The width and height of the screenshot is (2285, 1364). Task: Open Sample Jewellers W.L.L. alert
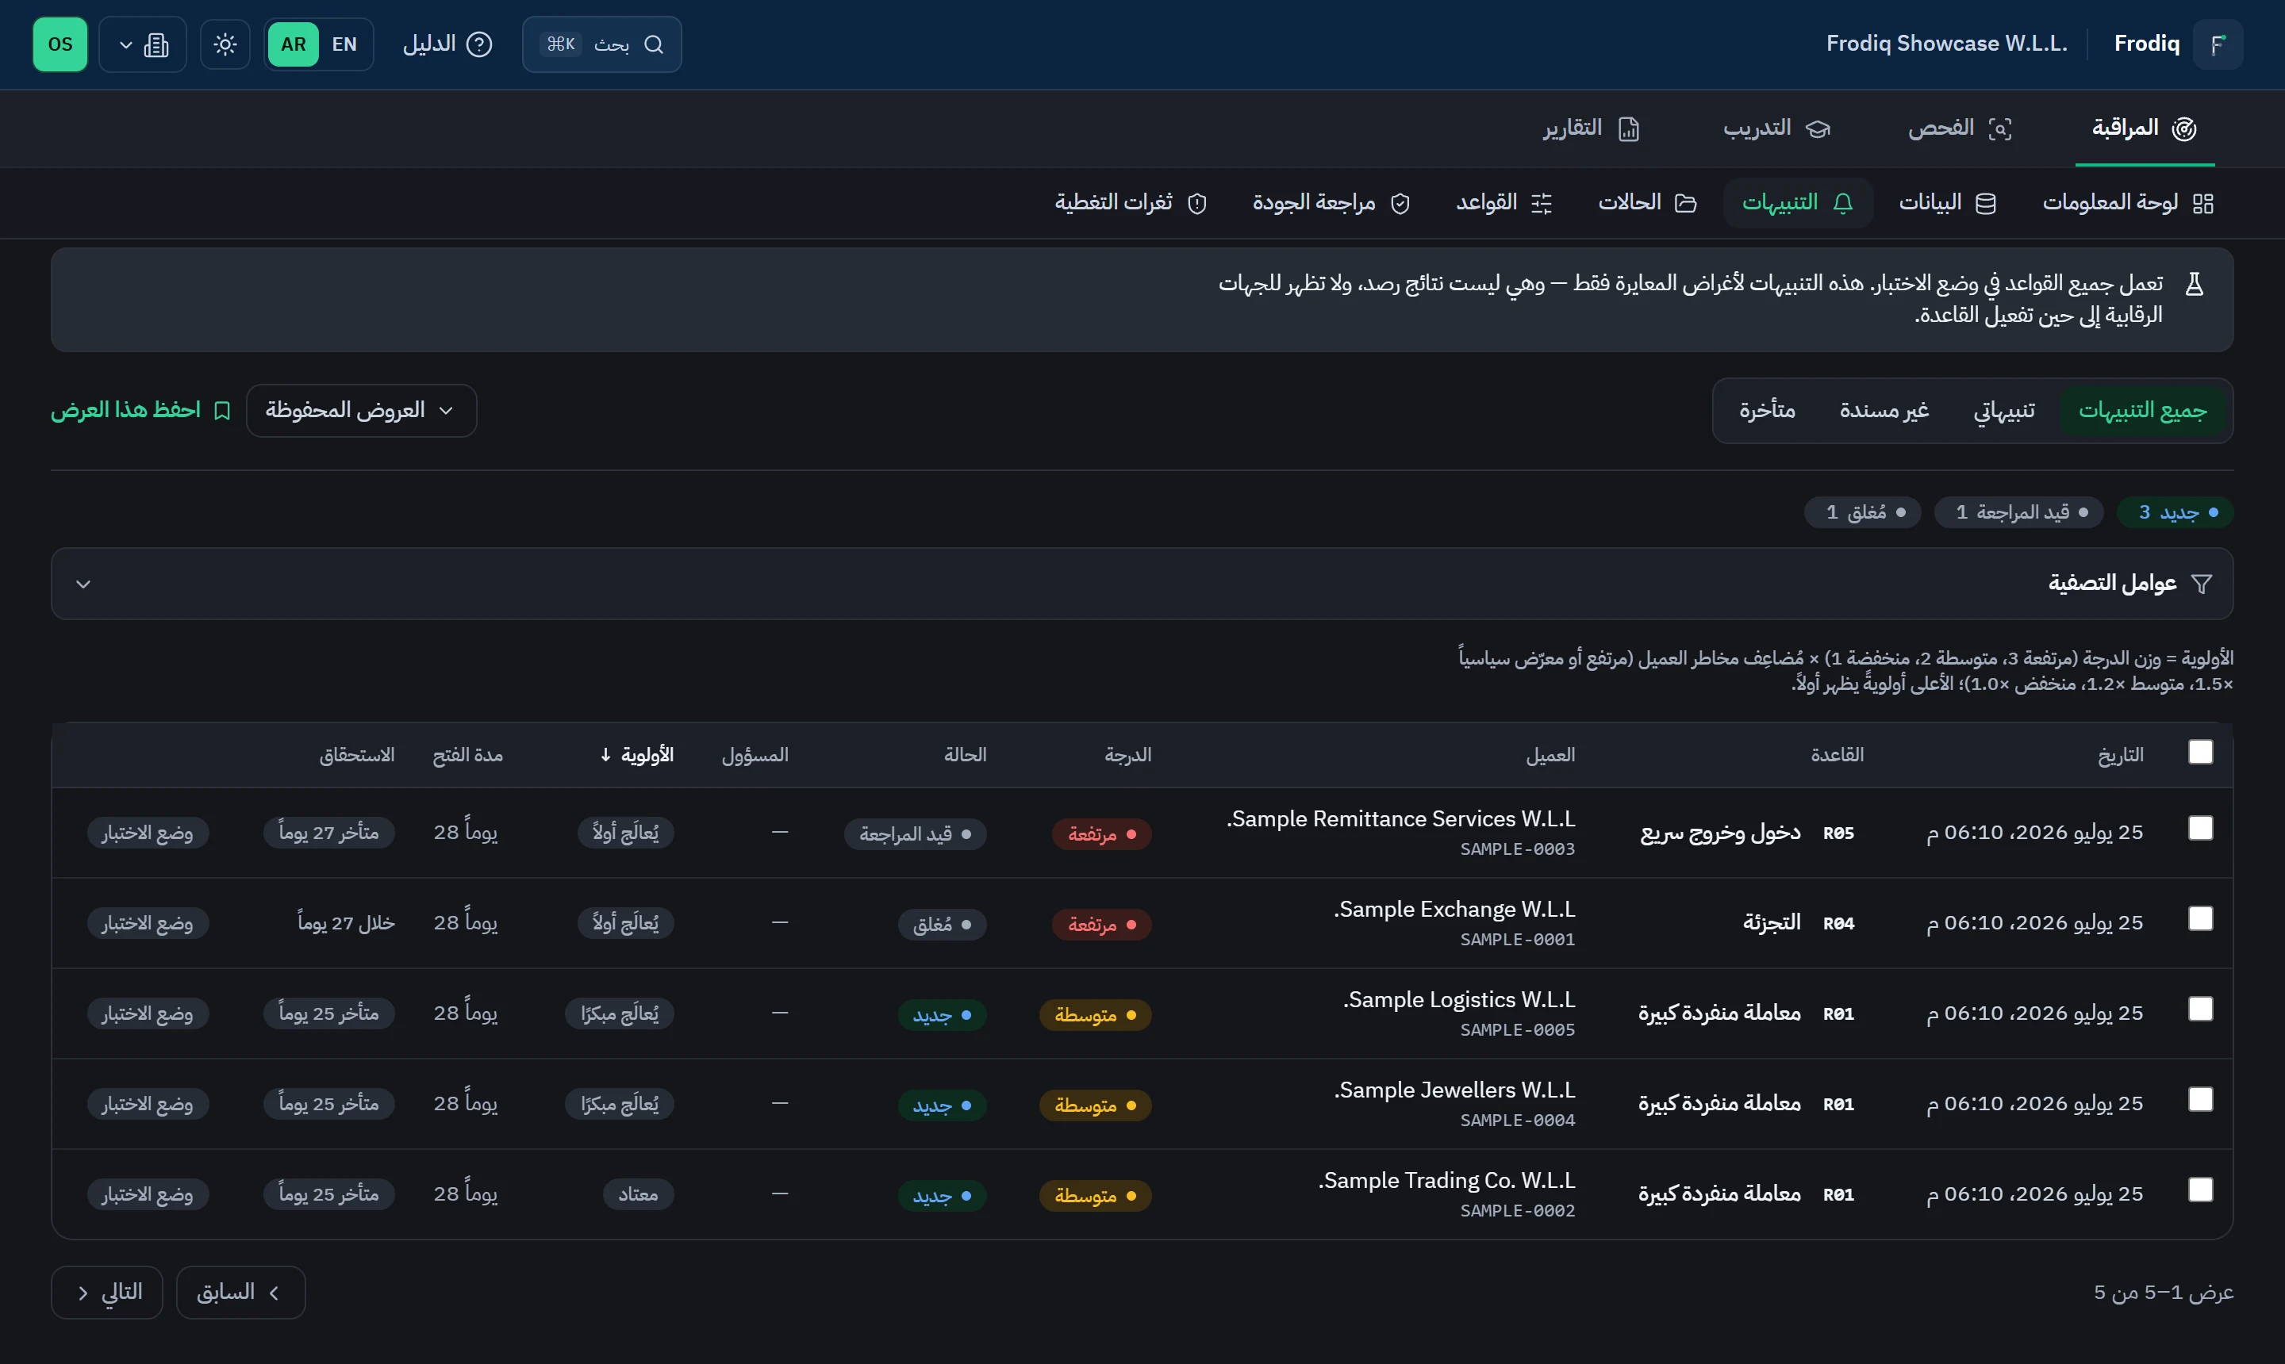[x=1454, y=1090]
